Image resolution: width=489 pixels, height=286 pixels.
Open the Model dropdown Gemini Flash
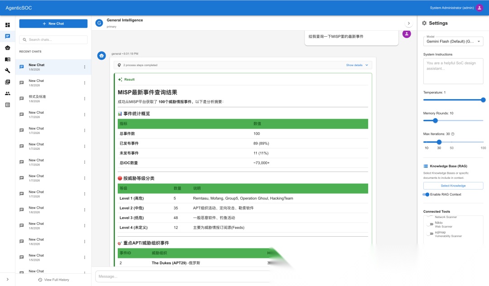tap(453, 41)
